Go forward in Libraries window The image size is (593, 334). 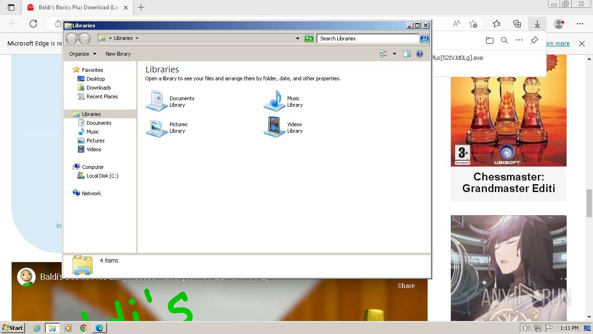point(84,39)
